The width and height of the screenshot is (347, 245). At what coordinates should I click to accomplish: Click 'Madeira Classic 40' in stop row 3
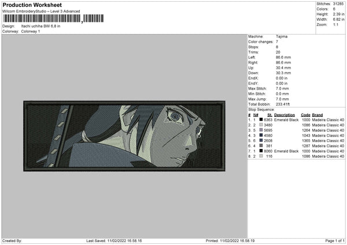tap(328, 130)
